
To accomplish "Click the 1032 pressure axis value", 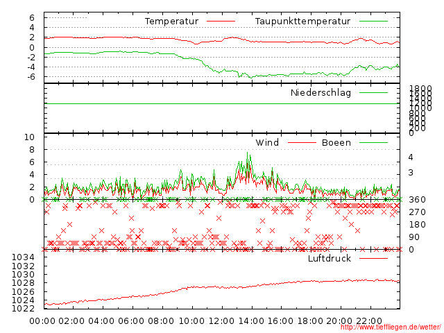I will click(x=23, y=266).
